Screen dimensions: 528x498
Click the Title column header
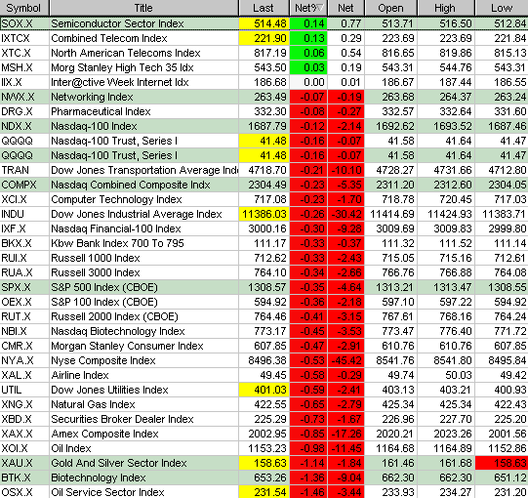(143, 8)
